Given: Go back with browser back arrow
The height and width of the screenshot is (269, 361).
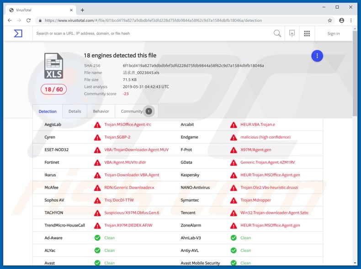Looking at the screenshot, I should [10, 21].
